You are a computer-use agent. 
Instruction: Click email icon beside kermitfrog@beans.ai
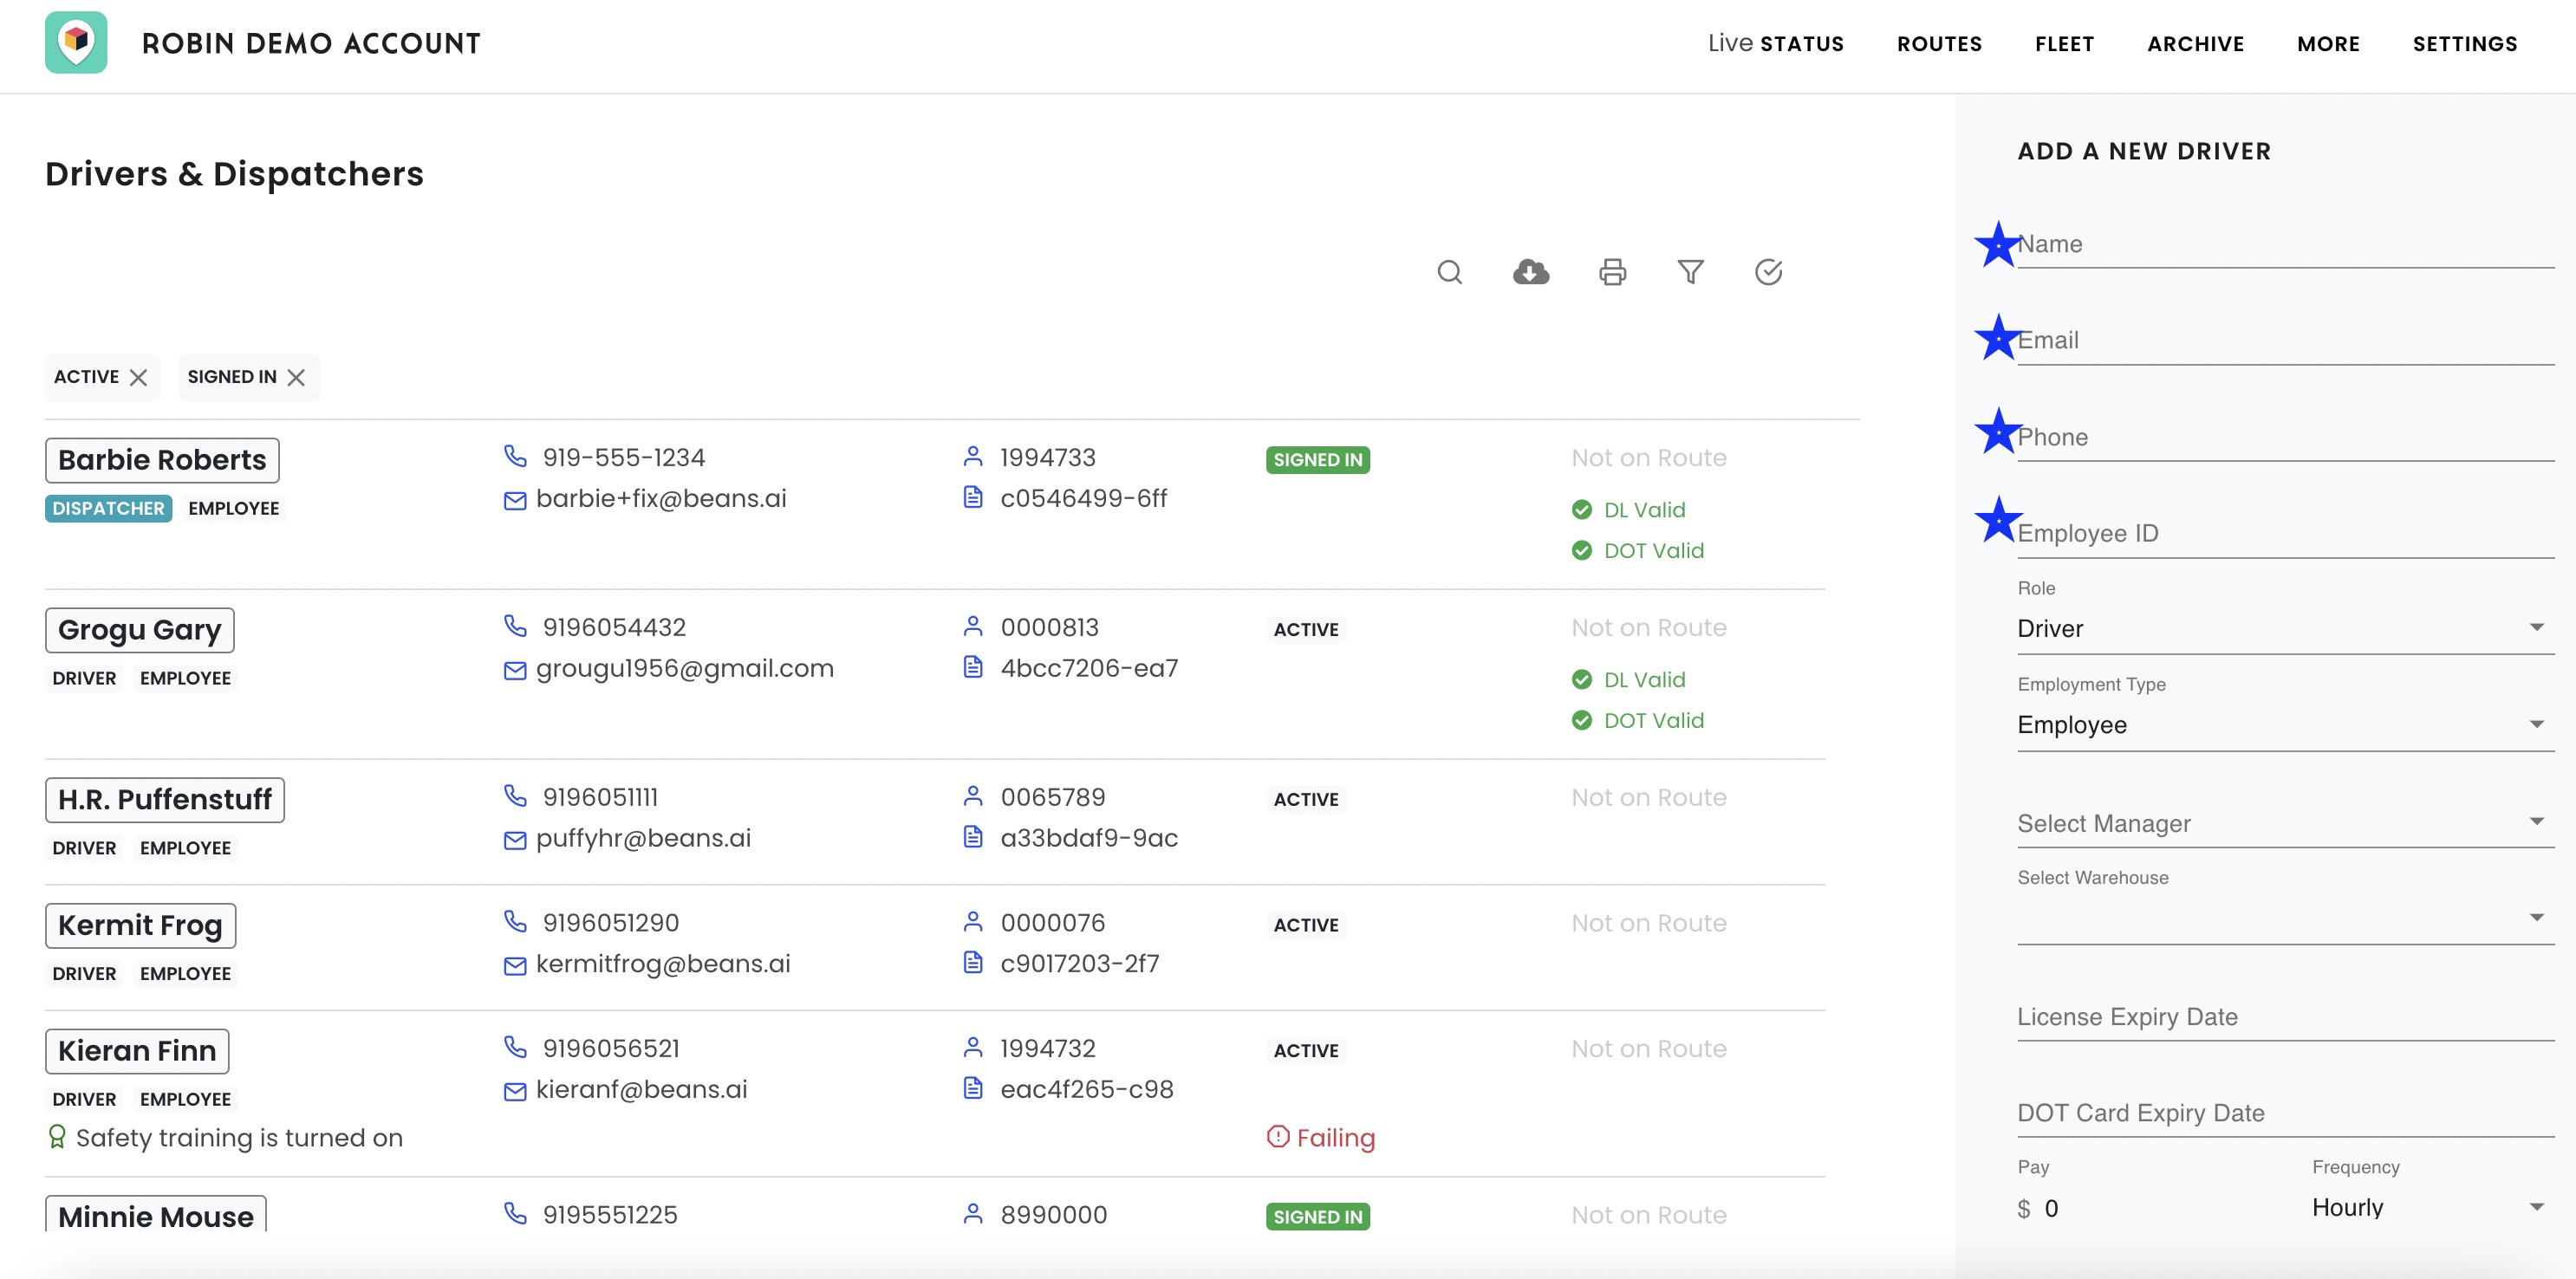pos(515,966)
